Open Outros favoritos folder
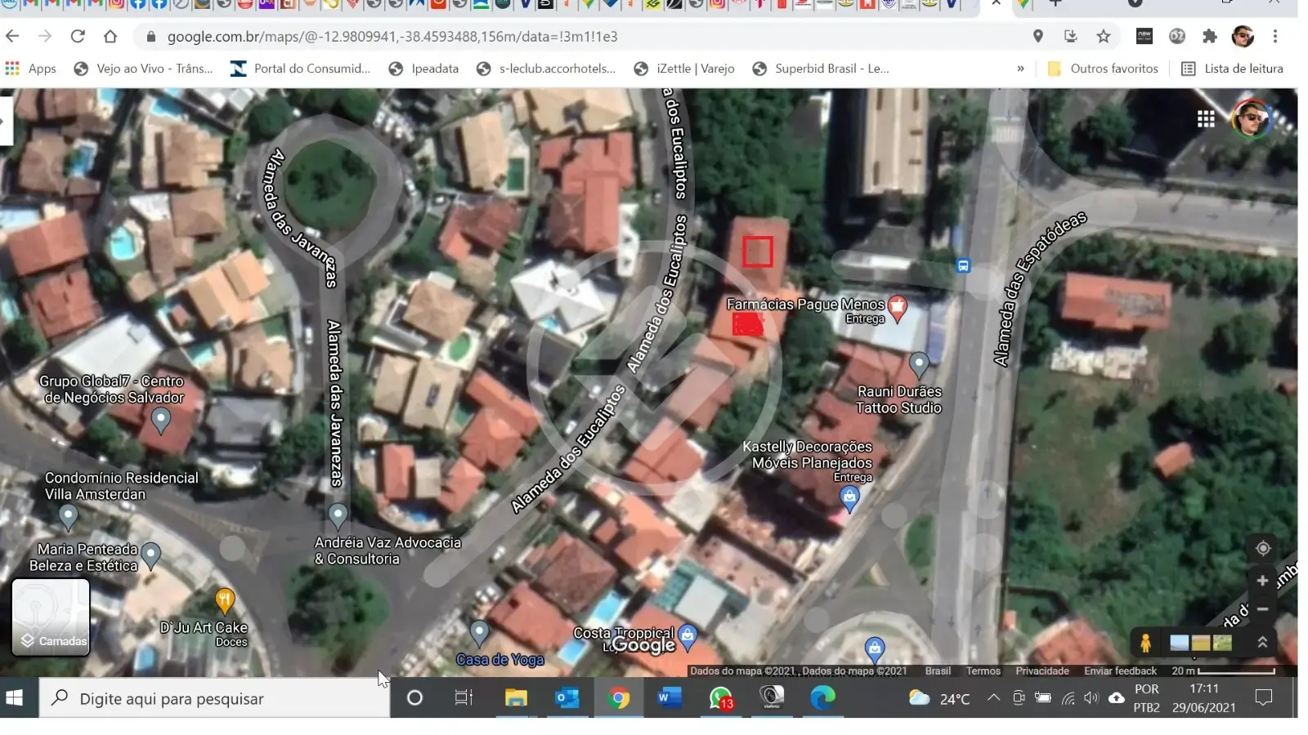This screenshot has height=735, width=1308. (x=1103, y=69)
